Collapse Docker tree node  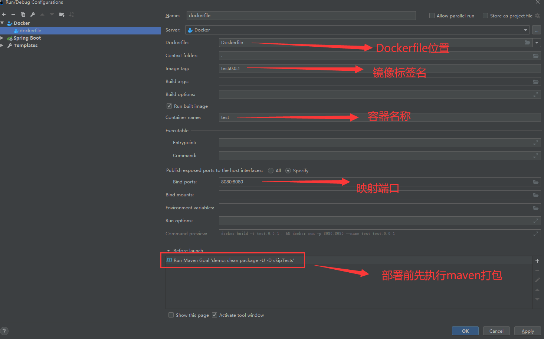pyautogui.click(x=2, y=23)
